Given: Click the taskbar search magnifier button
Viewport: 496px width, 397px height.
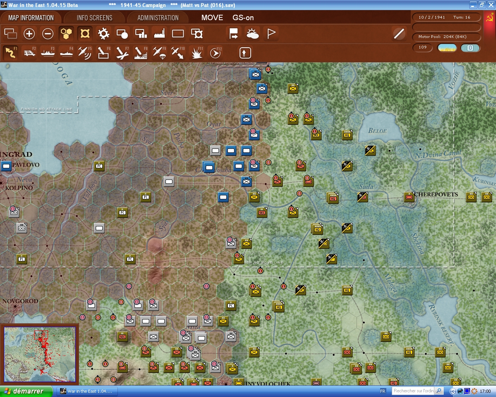Looking at the screenshot, I should (x=439, y=391).
